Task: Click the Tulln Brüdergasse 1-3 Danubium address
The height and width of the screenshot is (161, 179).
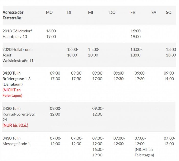Action: point(17,79)
